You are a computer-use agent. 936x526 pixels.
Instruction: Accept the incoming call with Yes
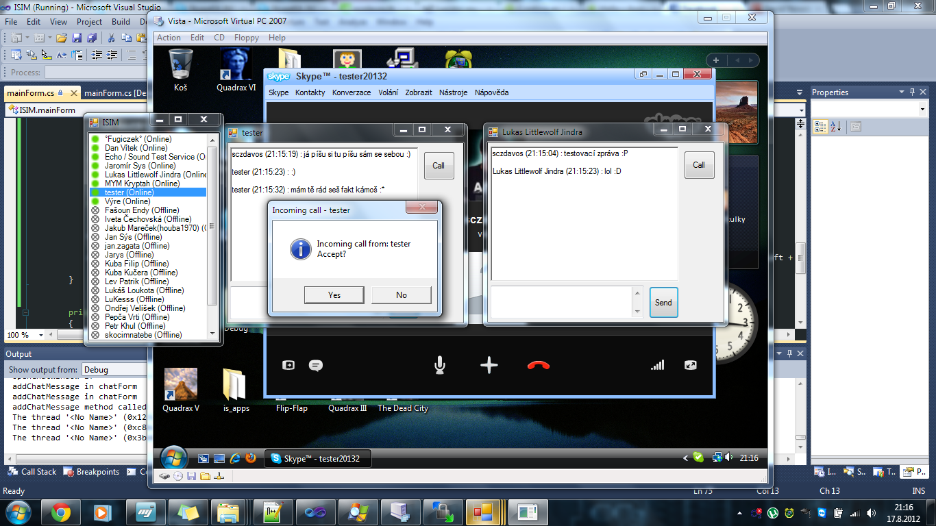tap(334, 295)
